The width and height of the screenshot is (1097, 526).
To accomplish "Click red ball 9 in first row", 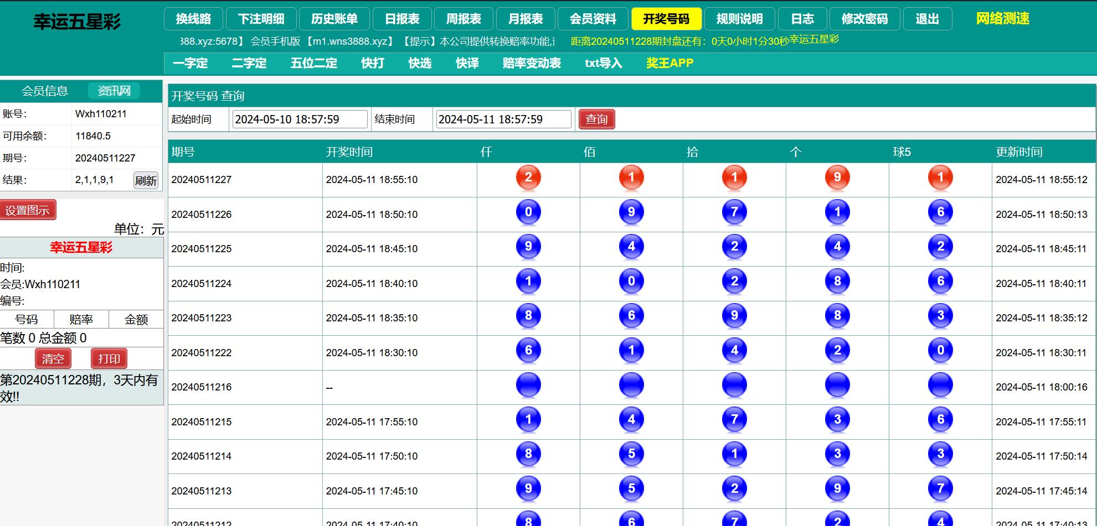I will tap(837, 178).
